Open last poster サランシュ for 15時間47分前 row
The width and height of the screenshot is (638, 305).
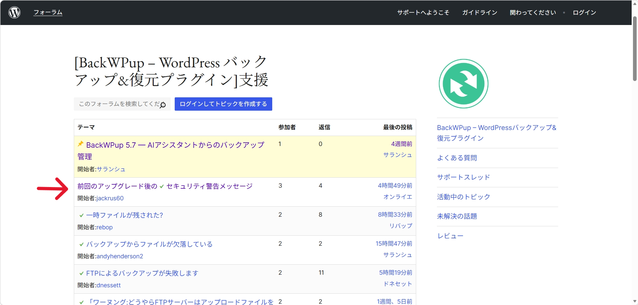pyautogui.click(x=398, y=255)
